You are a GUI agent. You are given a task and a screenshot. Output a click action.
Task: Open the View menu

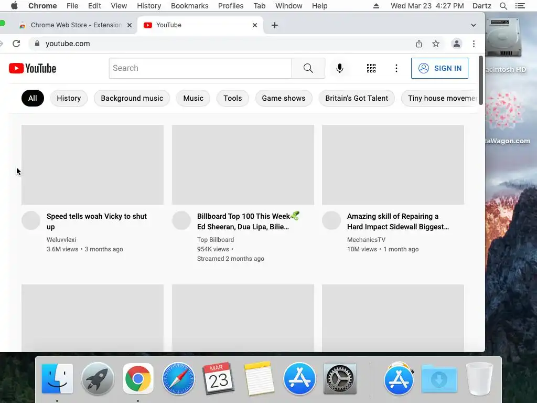(x=119, y=6)
